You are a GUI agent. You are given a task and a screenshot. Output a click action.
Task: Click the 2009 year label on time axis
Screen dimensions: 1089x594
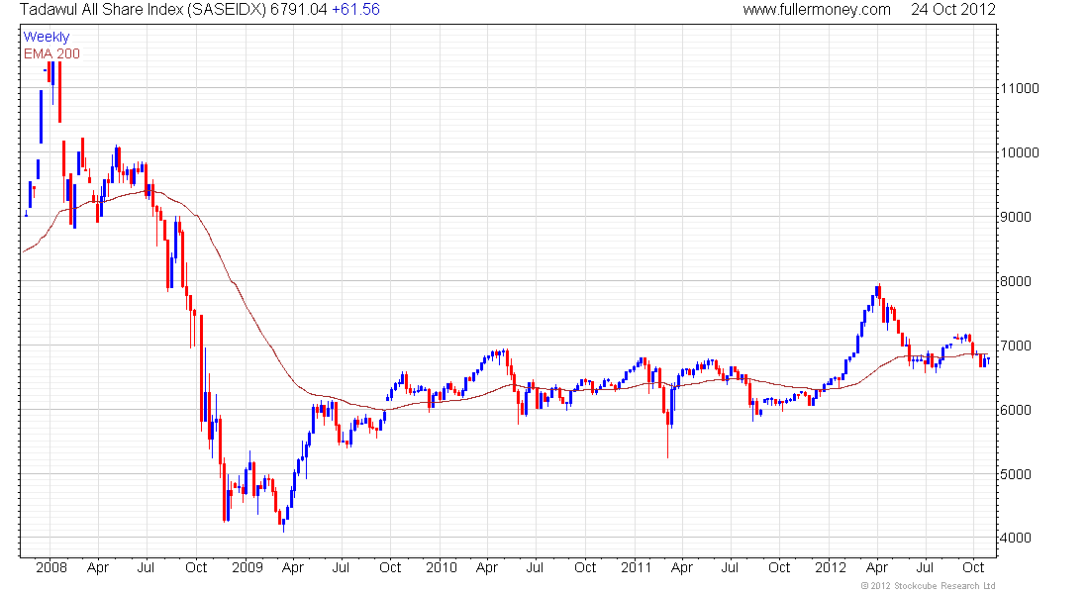[x=247, y=567]
